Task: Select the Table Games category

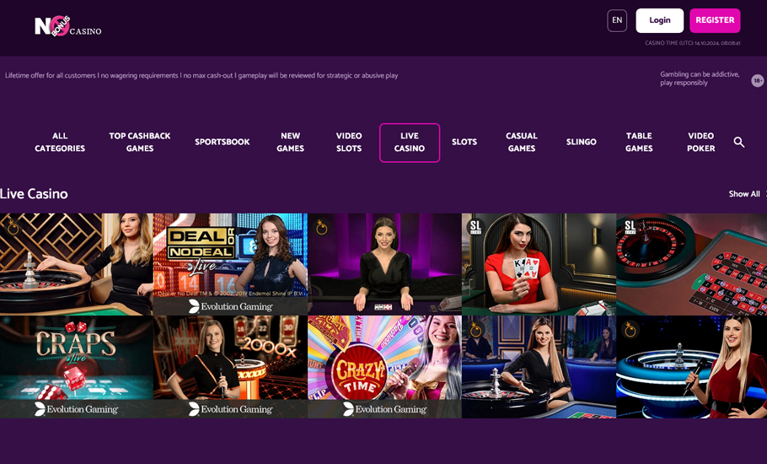Action: (639, 142)
